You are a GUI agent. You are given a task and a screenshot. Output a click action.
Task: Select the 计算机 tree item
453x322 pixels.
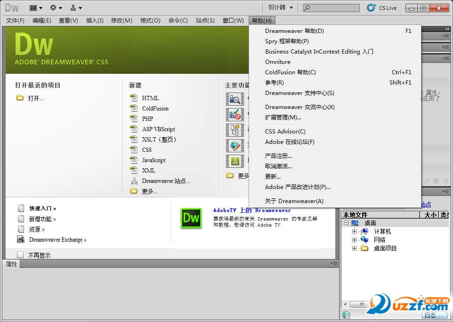coord(382,231)
